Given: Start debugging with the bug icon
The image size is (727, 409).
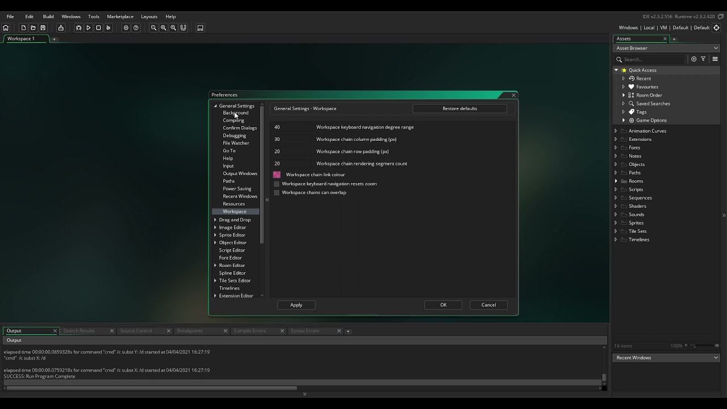Looking at the screenshot, I should (78, 28).
